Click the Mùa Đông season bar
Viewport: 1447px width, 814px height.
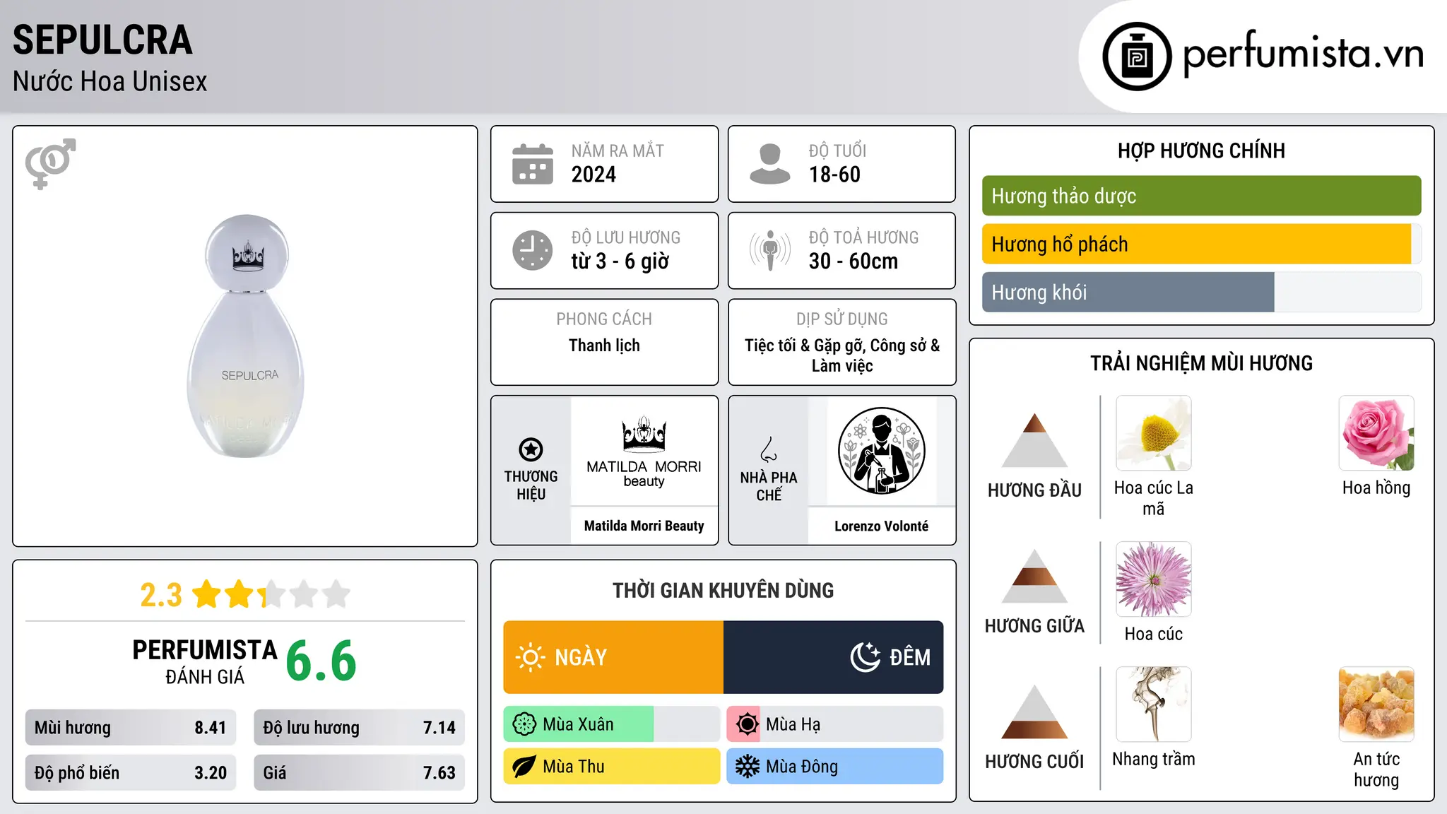coord(835,767)
